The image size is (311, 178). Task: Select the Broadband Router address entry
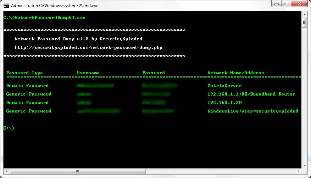click(251, 94)
